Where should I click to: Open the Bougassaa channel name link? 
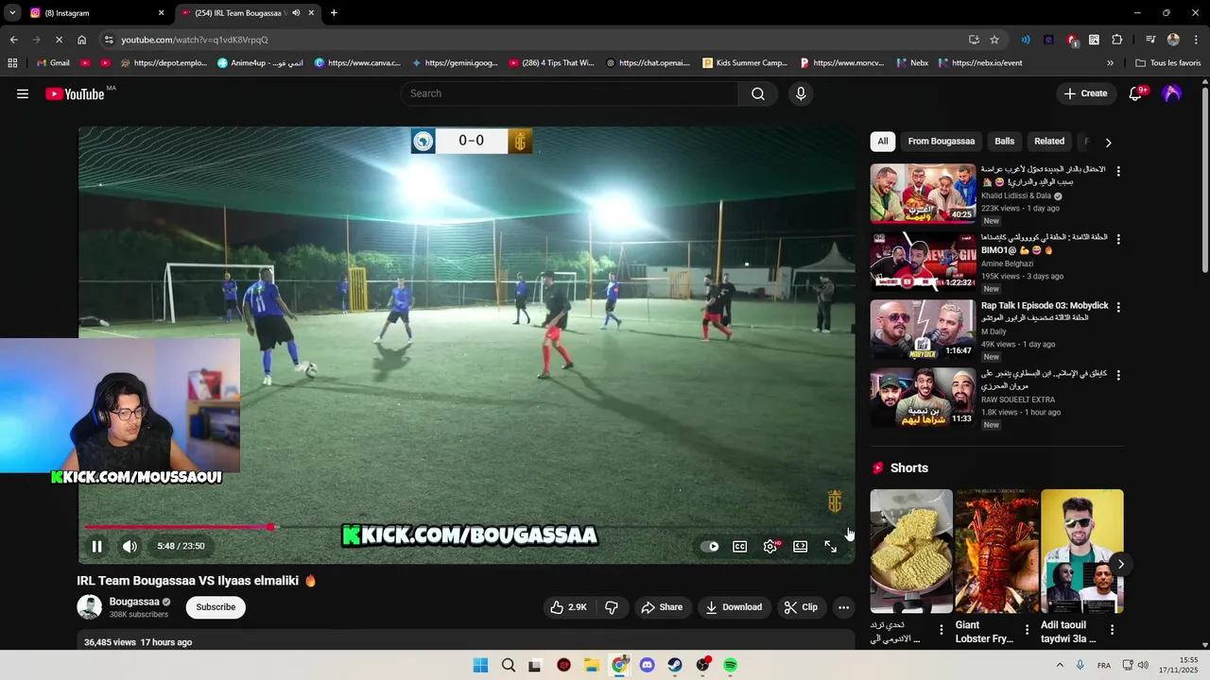134,602
